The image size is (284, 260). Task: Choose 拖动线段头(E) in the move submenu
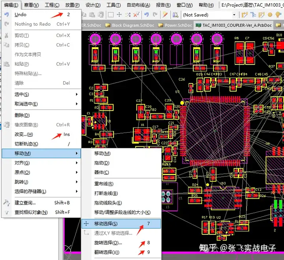121,203
